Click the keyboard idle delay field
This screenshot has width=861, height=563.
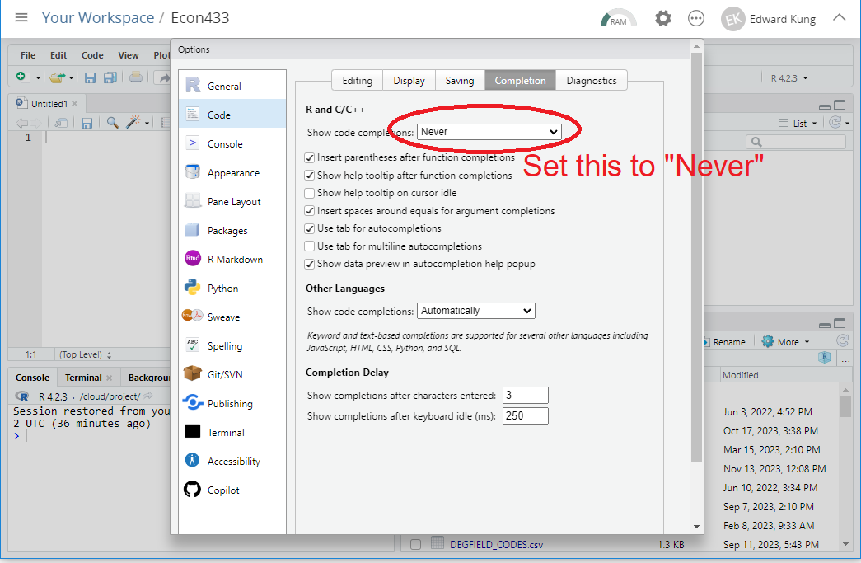526,415
